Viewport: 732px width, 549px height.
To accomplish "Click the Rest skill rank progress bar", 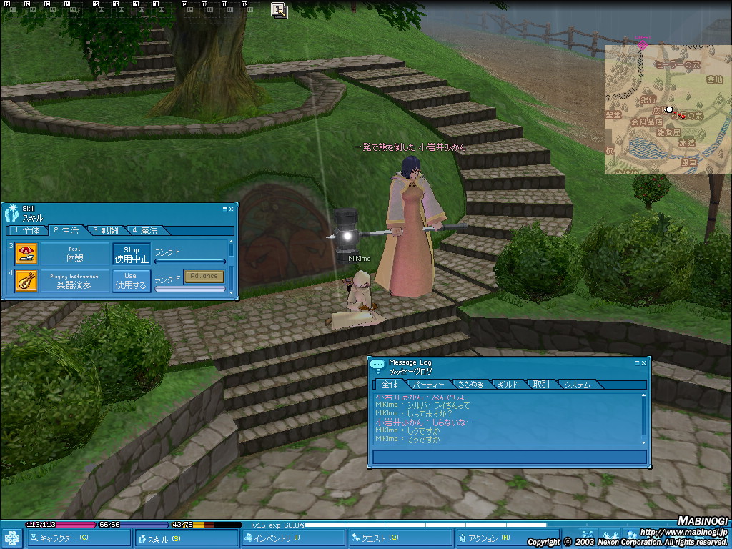I will (190, 262).
